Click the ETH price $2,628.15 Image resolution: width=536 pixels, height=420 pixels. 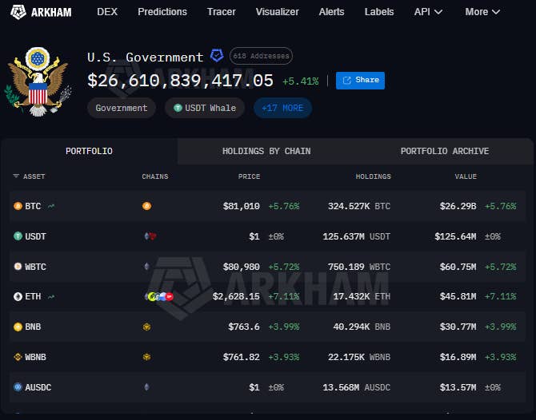click(236, 296)
